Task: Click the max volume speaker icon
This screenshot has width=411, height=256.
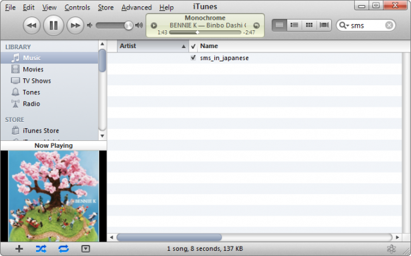Action: 139,25
